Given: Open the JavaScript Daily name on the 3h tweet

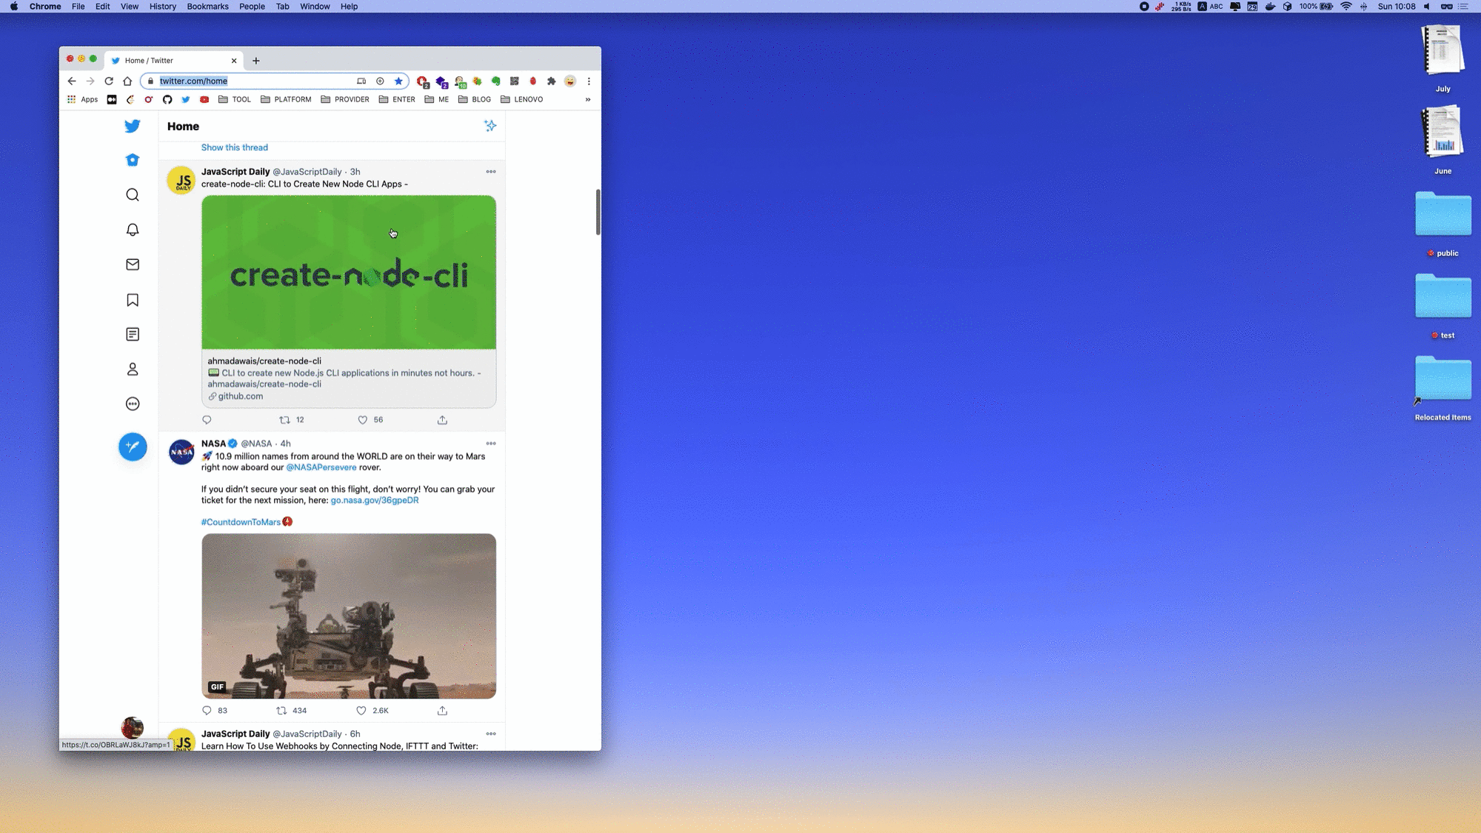Looking at the screenshot, I should coord(235,172).
